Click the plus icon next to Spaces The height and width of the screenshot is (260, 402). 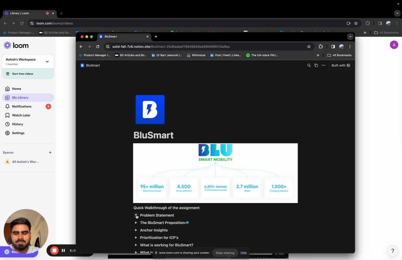pyautogui.click(x=50, y=152)
